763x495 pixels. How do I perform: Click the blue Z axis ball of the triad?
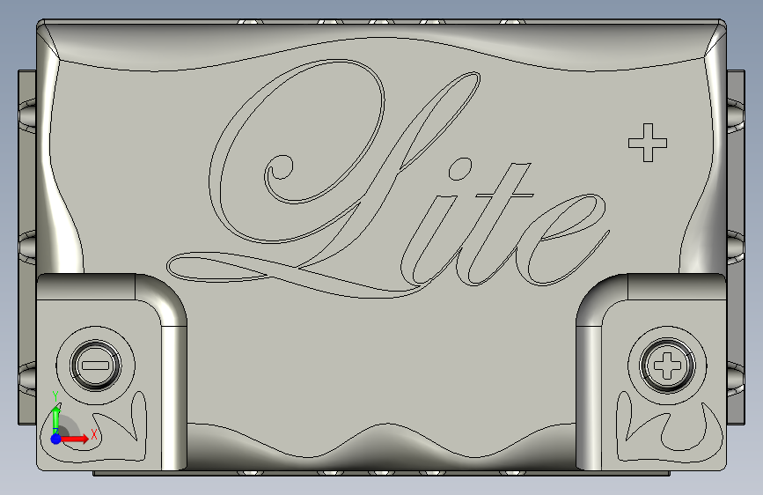coord(56,439)
